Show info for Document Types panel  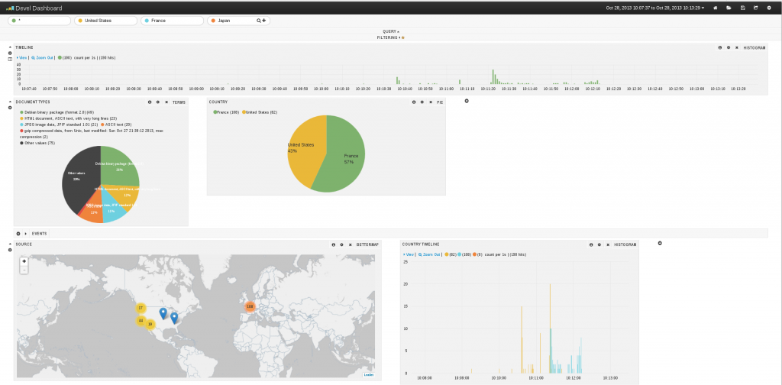[149, 102]
